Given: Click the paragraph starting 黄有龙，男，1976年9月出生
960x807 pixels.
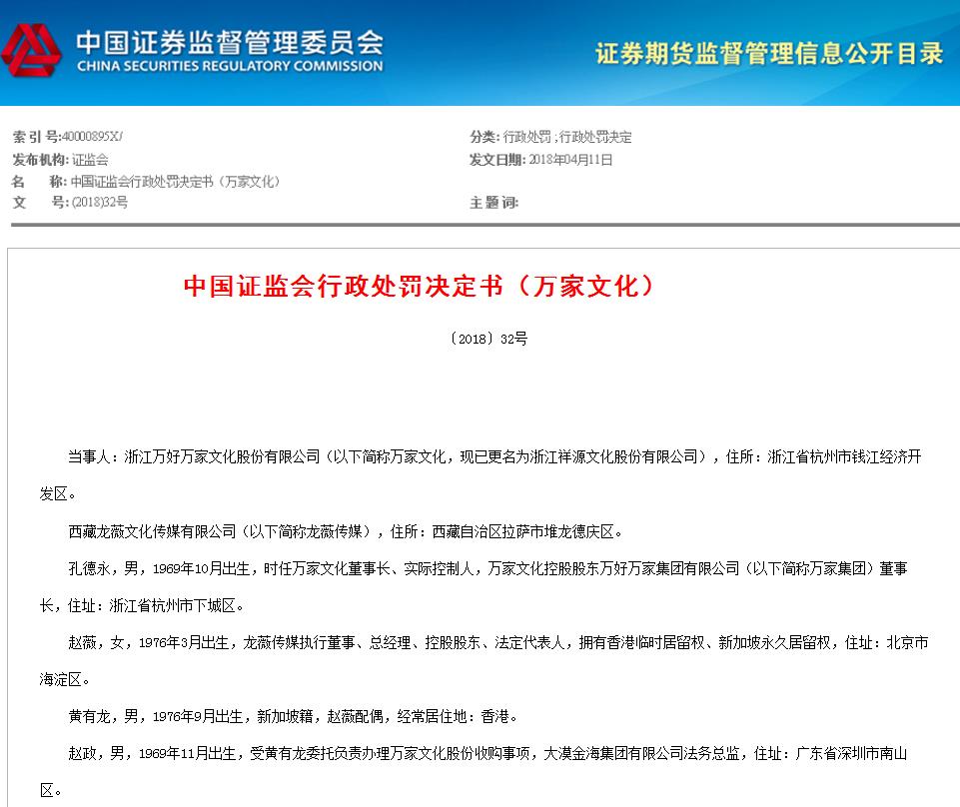Looking at the screenshot, I should 293,716.
